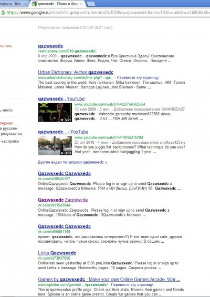This screenshot has width=210, height=297.
Task: Open the first qazwsxedc result from vsehristiane.com
Action: pyautogui.click(x=50, y=46)
